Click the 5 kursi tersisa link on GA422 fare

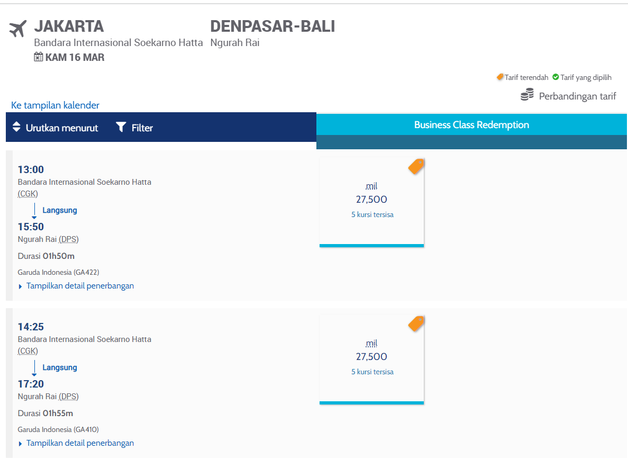tap(372, 214)
